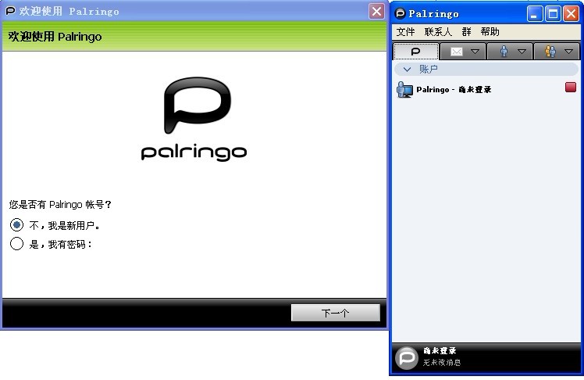
Task: Click Palringo main window title bar icon
Action: pyautogui.click(x=400, y=14)
